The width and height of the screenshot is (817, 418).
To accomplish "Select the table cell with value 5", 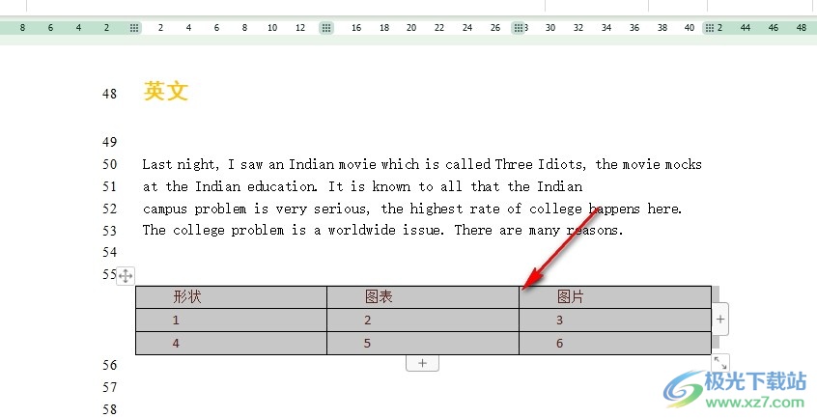I will [423, 343].
